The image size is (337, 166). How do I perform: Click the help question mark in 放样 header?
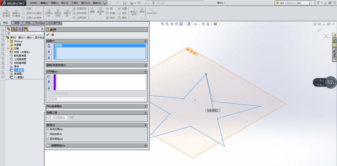[x=146, y=30]
